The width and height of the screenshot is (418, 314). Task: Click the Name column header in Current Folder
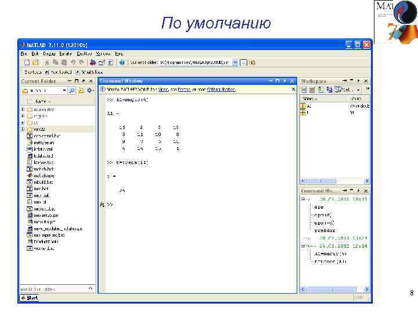pos(58,101)
